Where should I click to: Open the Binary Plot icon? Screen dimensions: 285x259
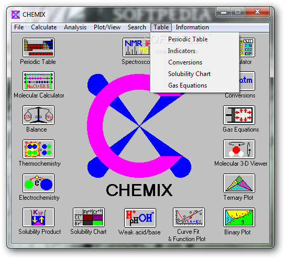click(239, 218)
